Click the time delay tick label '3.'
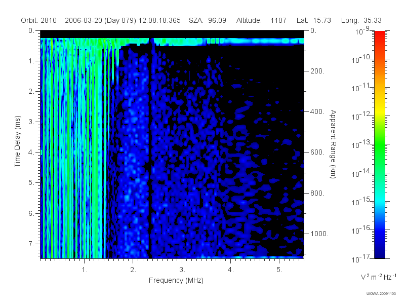 (31, 122)
